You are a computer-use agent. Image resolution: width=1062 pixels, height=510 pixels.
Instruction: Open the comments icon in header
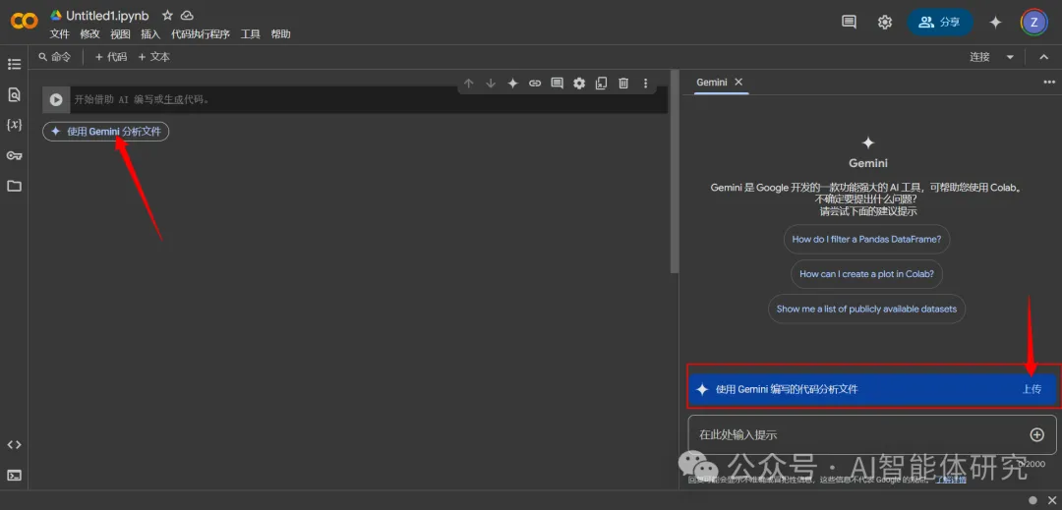849,22
